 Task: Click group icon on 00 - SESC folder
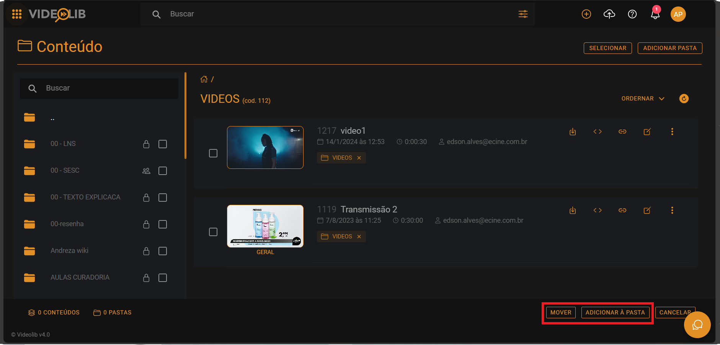[146, 171]
